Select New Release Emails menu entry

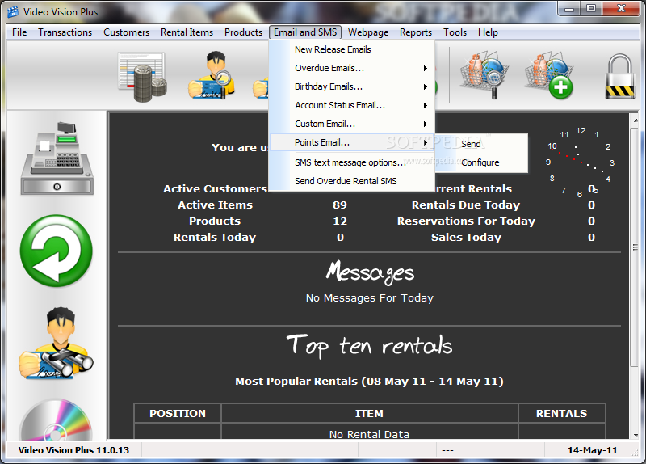point(352,49)
